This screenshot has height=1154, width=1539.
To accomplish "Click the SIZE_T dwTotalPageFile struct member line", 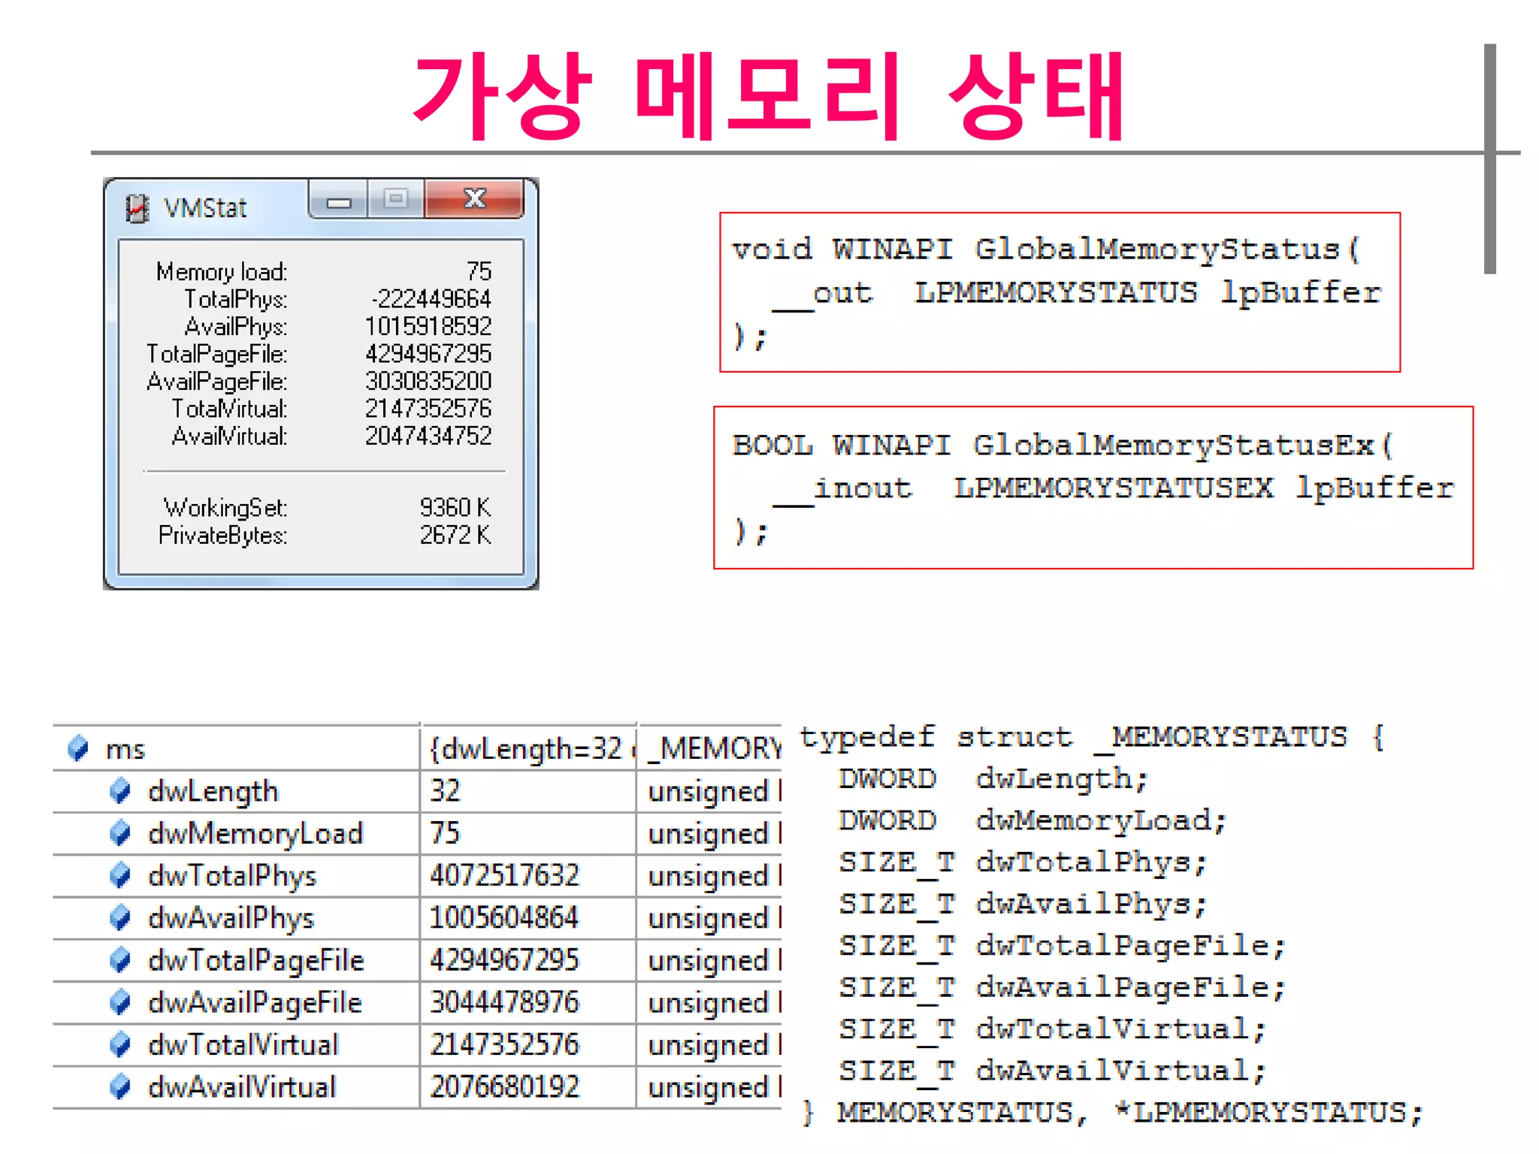I will 1063,946.
